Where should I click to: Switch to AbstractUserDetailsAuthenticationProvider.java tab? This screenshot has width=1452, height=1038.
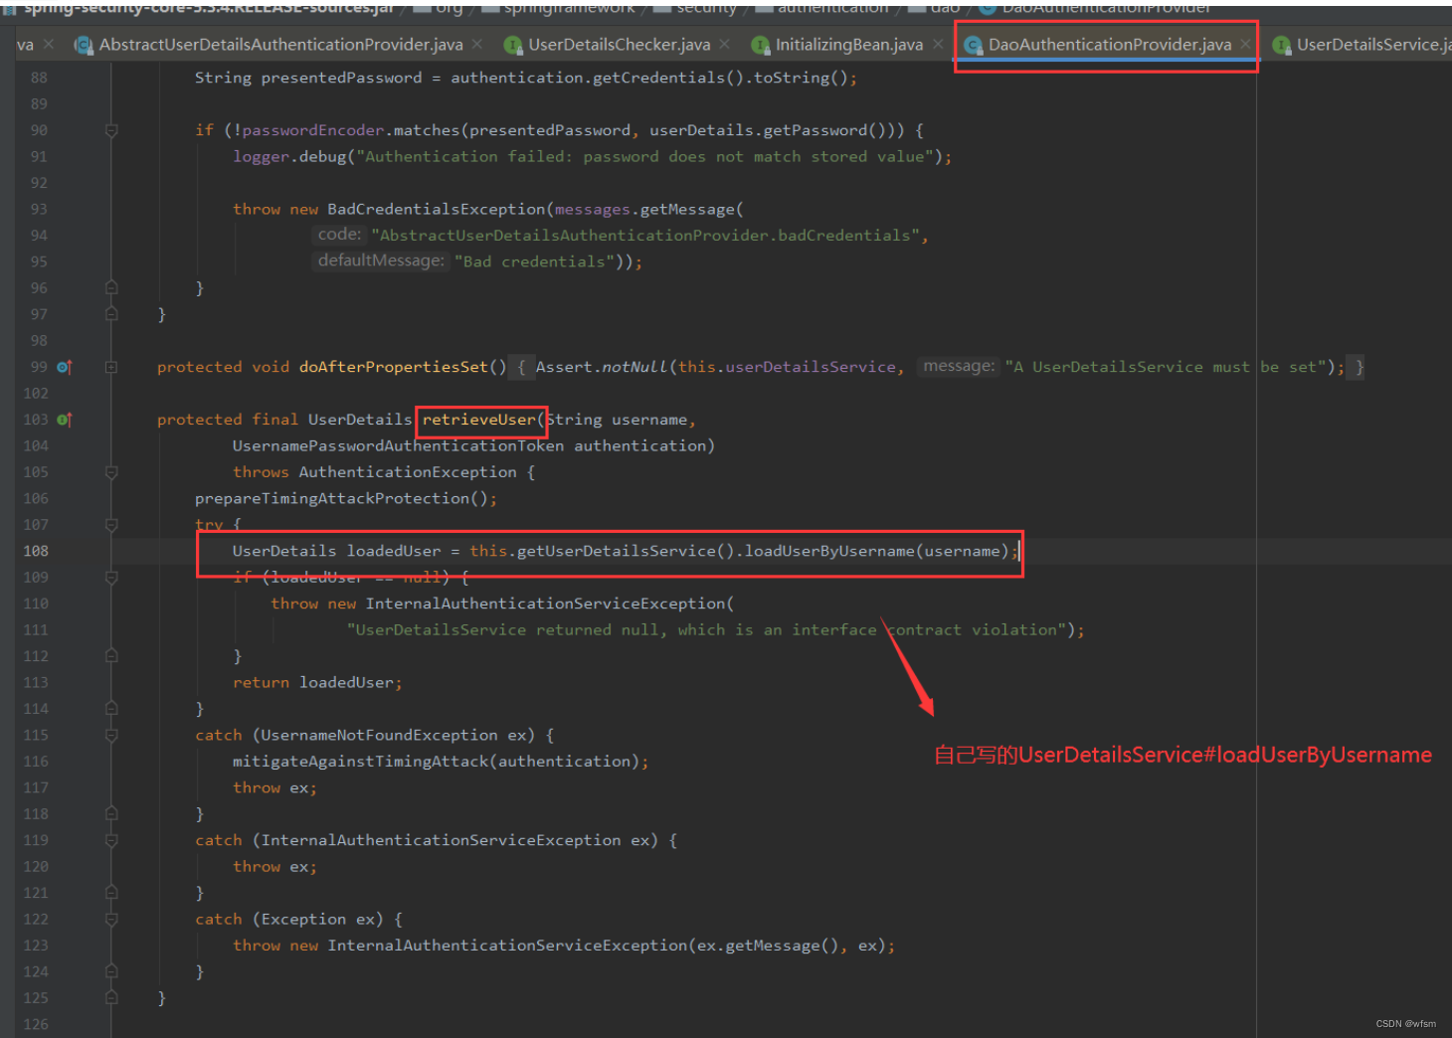point(280,45)
